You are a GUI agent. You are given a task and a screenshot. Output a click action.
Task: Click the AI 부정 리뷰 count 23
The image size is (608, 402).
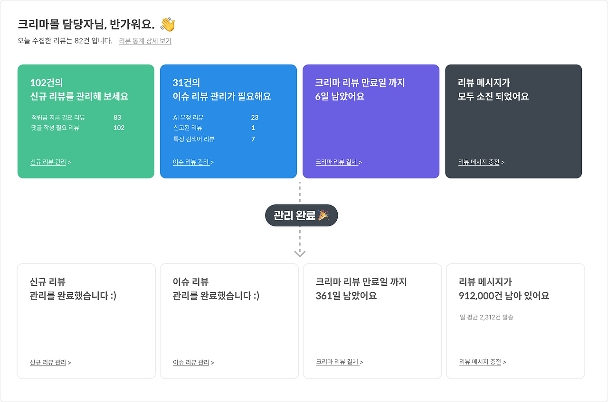pos(253,117)
